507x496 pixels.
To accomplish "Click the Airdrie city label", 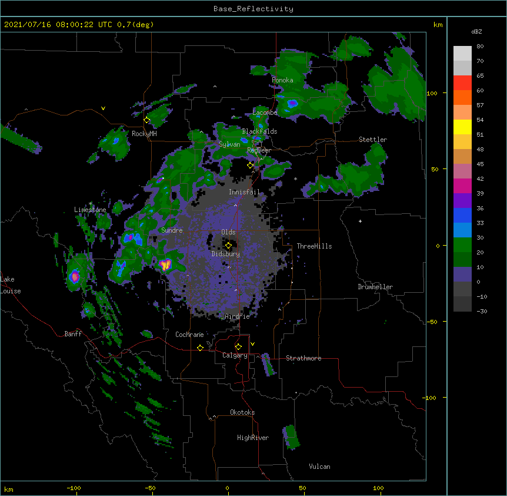I will click(238, 316).
